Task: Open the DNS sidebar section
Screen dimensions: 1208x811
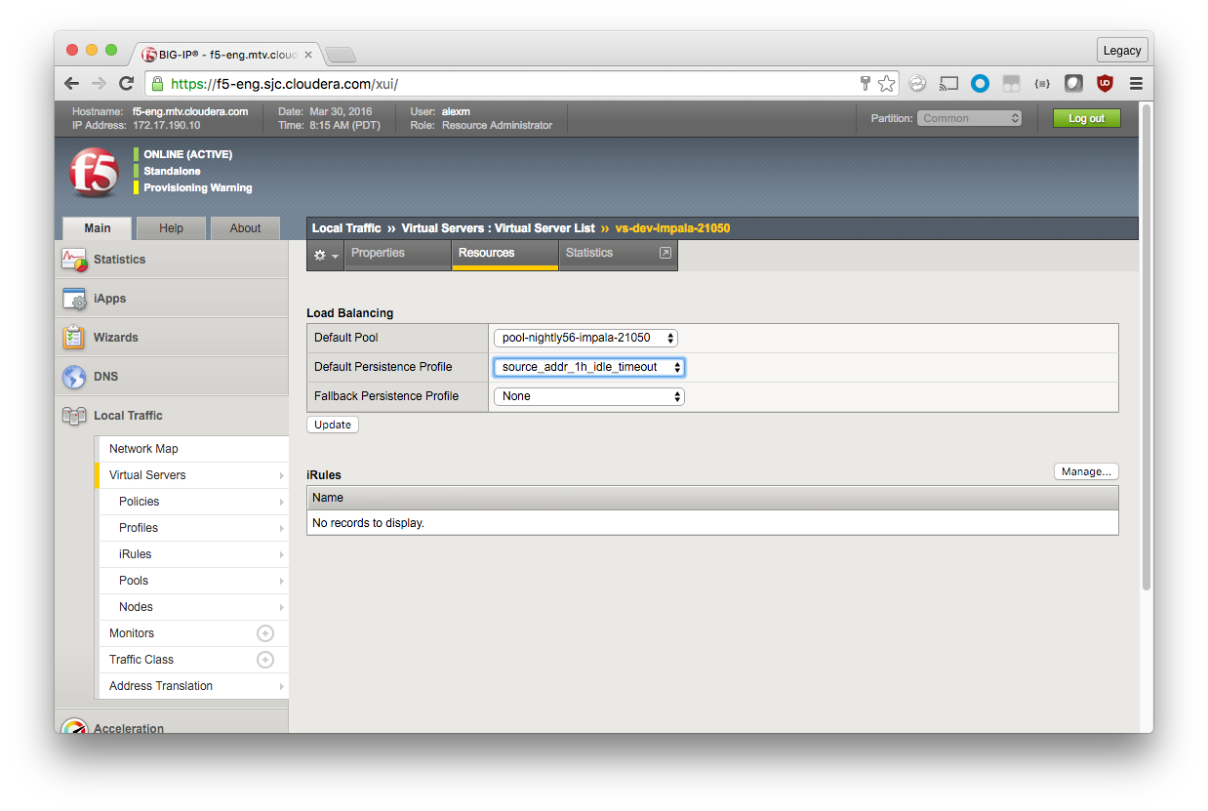Action: pyautogui.click(x=105, y=377)
